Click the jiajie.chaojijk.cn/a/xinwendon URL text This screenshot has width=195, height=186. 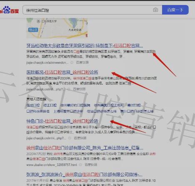47,63
